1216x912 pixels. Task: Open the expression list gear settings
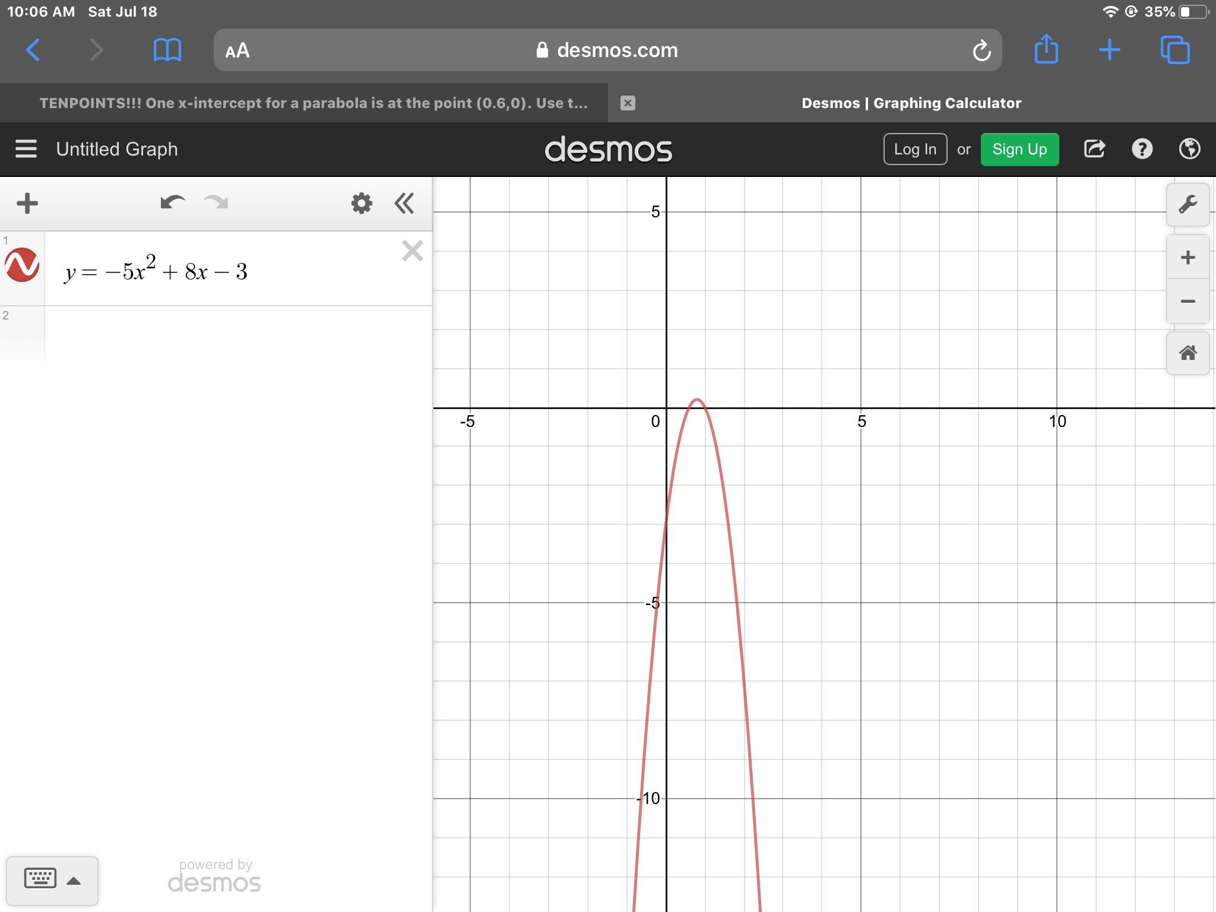click(x=362, y=204)
